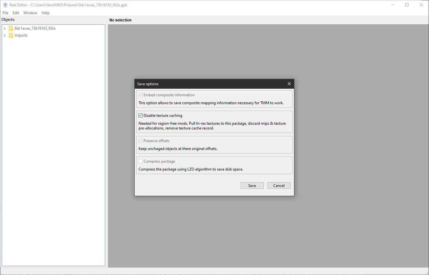This screenshot has width=429, height=275.
Task: Open the Window menu
Action: click(30, 13)
